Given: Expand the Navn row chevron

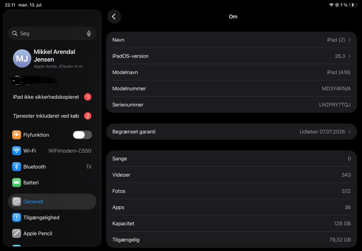Looking at the screenshot, I should (349, 40).
